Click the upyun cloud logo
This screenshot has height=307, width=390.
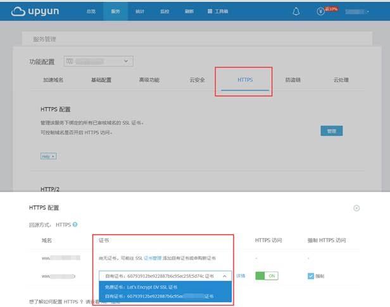click(35, 11)
